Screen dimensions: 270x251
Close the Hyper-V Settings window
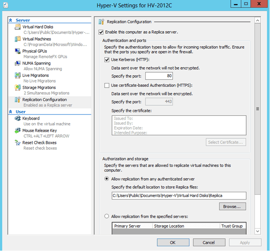point(259,4)
